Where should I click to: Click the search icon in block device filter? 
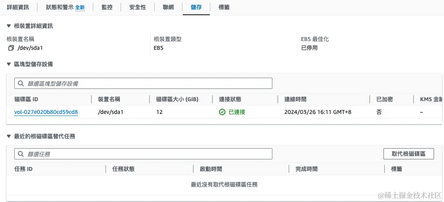tap(21, 84)
